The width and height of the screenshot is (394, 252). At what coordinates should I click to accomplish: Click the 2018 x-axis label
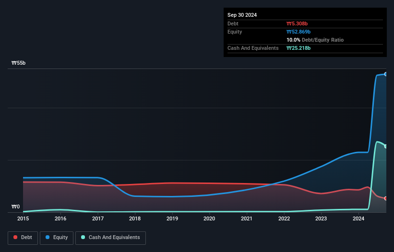pyautogui.click(x=135, y=218)
